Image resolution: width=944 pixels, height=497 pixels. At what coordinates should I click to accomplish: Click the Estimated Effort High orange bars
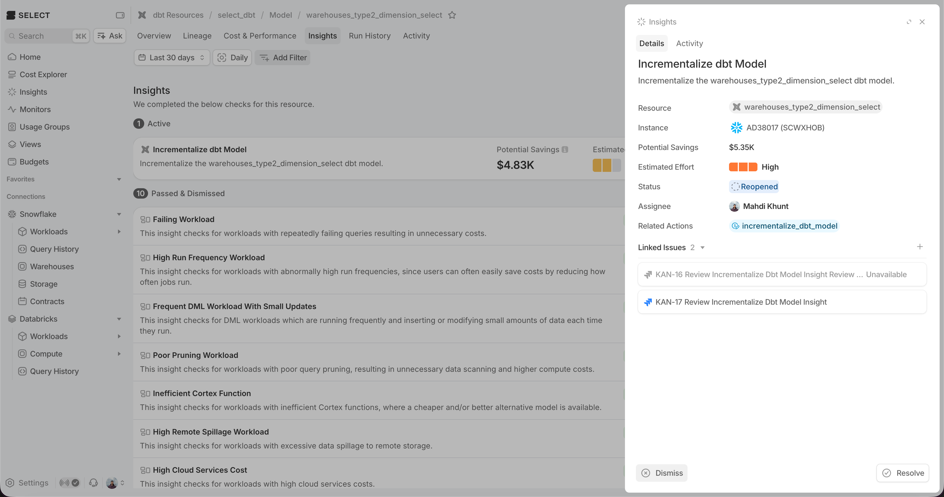point(743,167)
